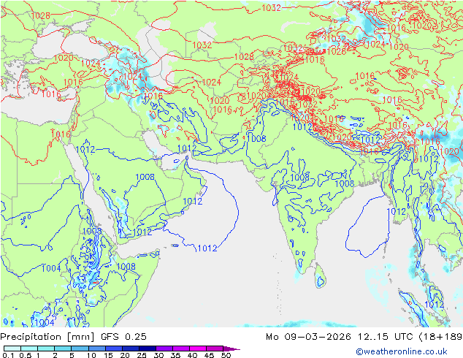Click the 'Precipitation [mm] GFS 0.25' title
Screen dimensions: 463x358
pyautogui.click(x=73, y=336)
